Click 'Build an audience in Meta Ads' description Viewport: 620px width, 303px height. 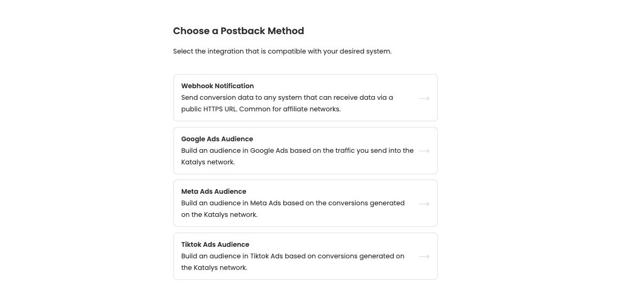293,203
